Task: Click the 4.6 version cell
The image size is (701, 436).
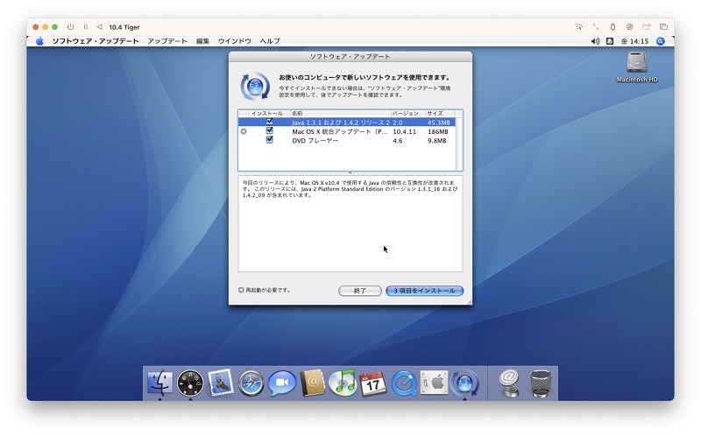Action: pyautogui.click(x=398, y=141)
